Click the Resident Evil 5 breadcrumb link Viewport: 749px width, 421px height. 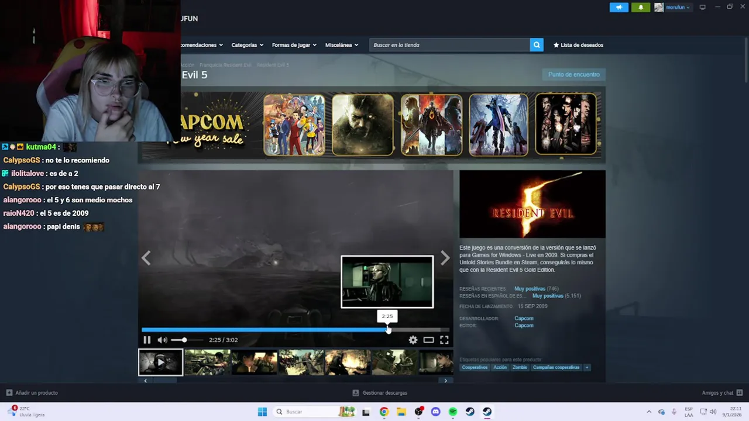[x=273, y=65]
